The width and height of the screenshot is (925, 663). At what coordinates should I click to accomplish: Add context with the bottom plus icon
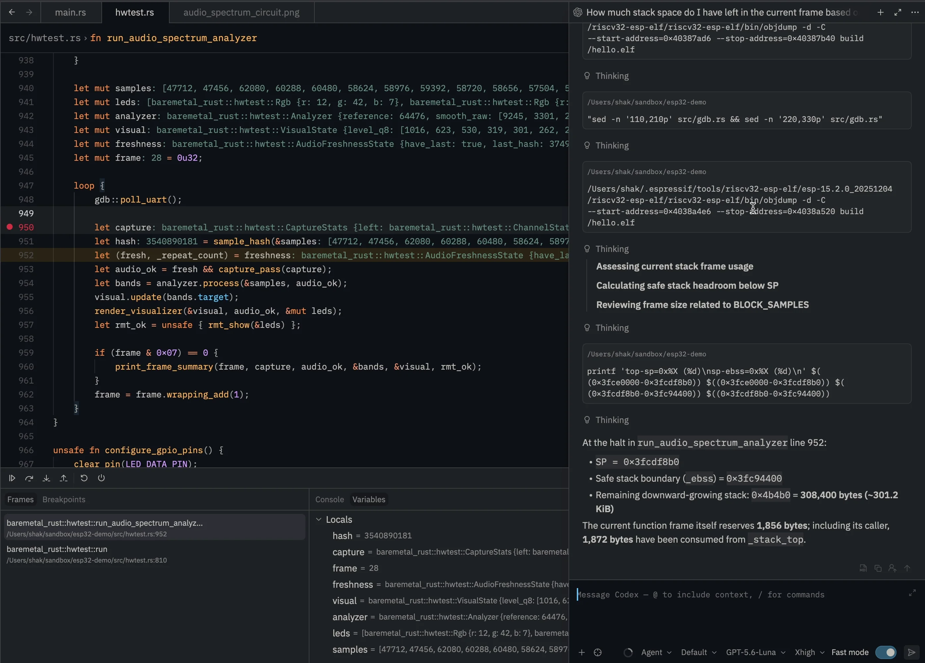581,652
